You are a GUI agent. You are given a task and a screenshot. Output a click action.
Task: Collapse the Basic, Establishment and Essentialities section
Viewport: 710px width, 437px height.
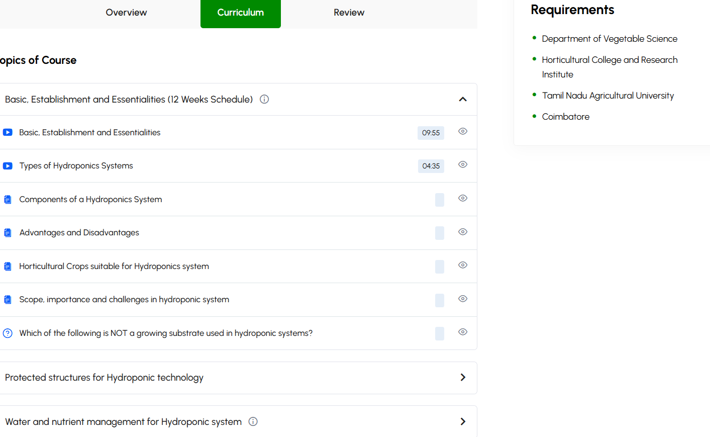coord(463,100)
